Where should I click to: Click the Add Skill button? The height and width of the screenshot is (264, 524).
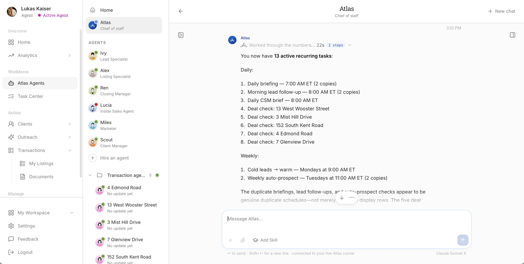[265, 240]
